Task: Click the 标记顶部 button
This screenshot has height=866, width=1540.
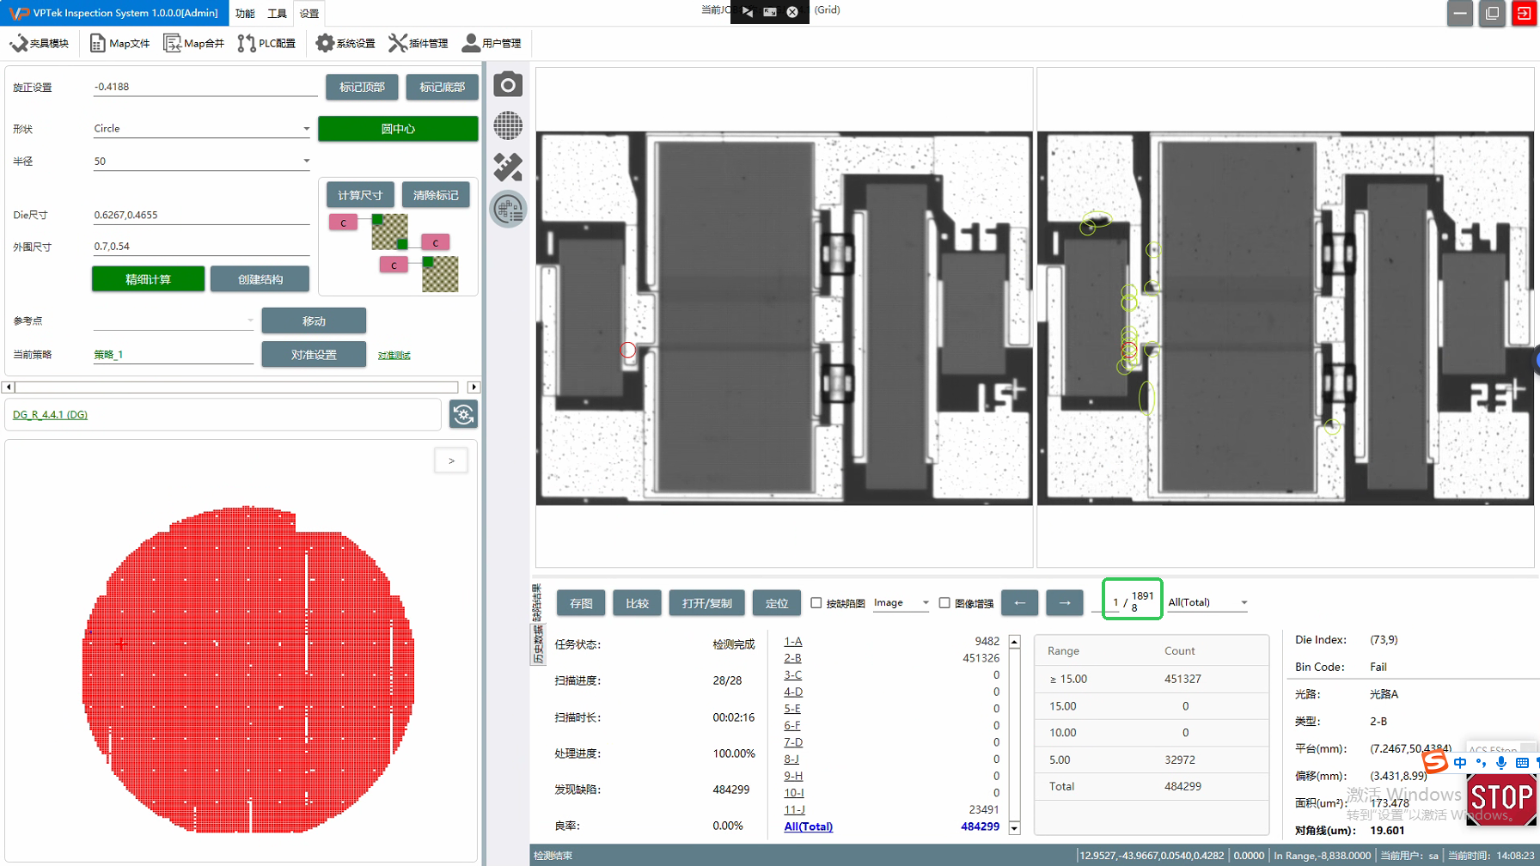Action: 362,87
